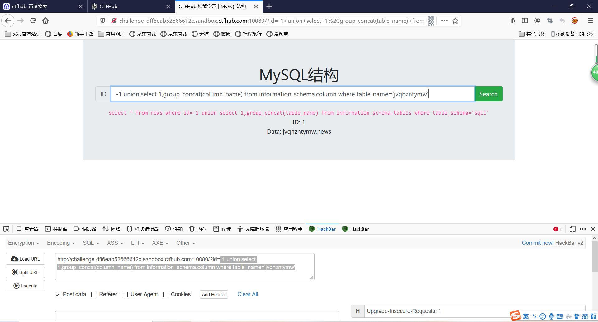
Task: Close the ctfhub_百度搜索 tab
Action: pyautogui.click(x=81, y=6)
